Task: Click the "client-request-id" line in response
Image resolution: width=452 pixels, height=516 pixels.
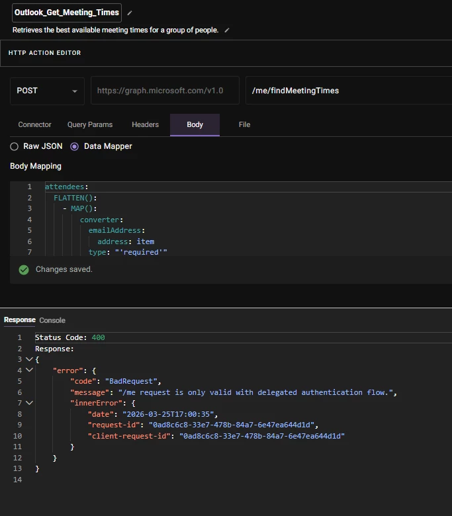Action: point(216,436)
